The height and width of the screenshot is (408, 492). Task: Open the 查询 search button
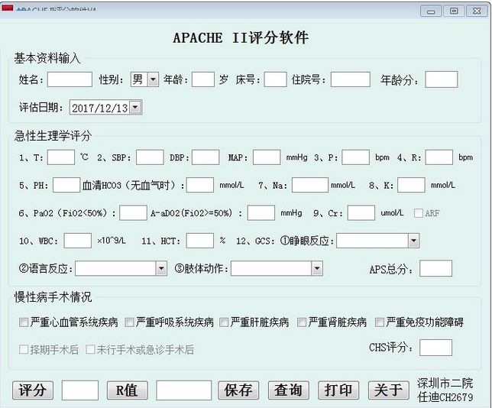coord(288,390)
